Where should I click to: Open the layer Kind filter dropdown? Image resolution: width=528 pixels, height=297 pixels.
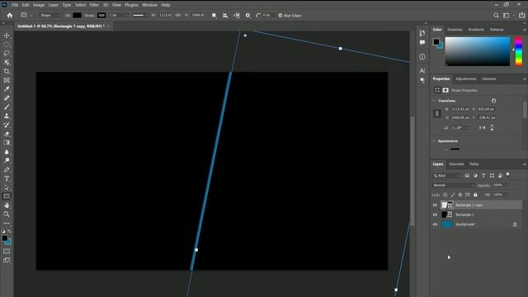446,176
